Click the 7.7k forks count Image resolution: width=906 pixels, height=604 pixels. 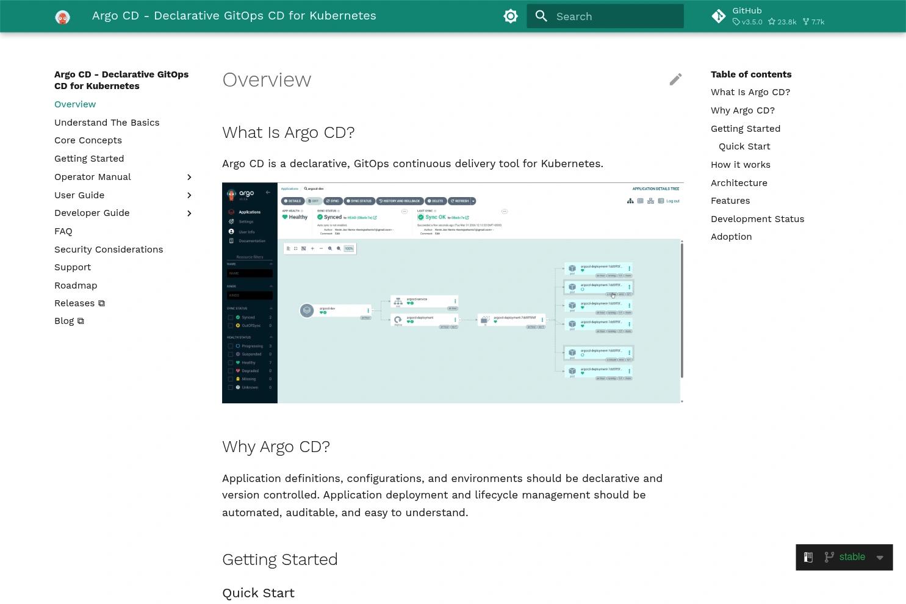pos(814,22)
